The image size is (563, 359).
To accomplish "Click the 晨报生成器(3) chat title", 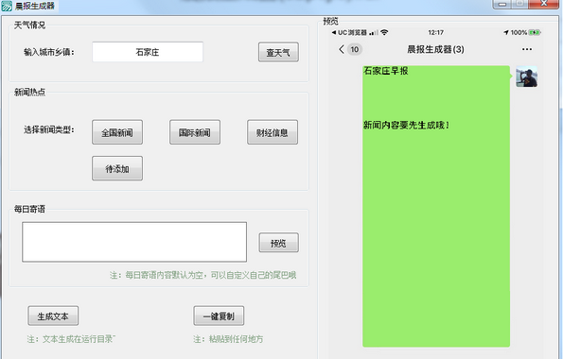I will [435, 49].
